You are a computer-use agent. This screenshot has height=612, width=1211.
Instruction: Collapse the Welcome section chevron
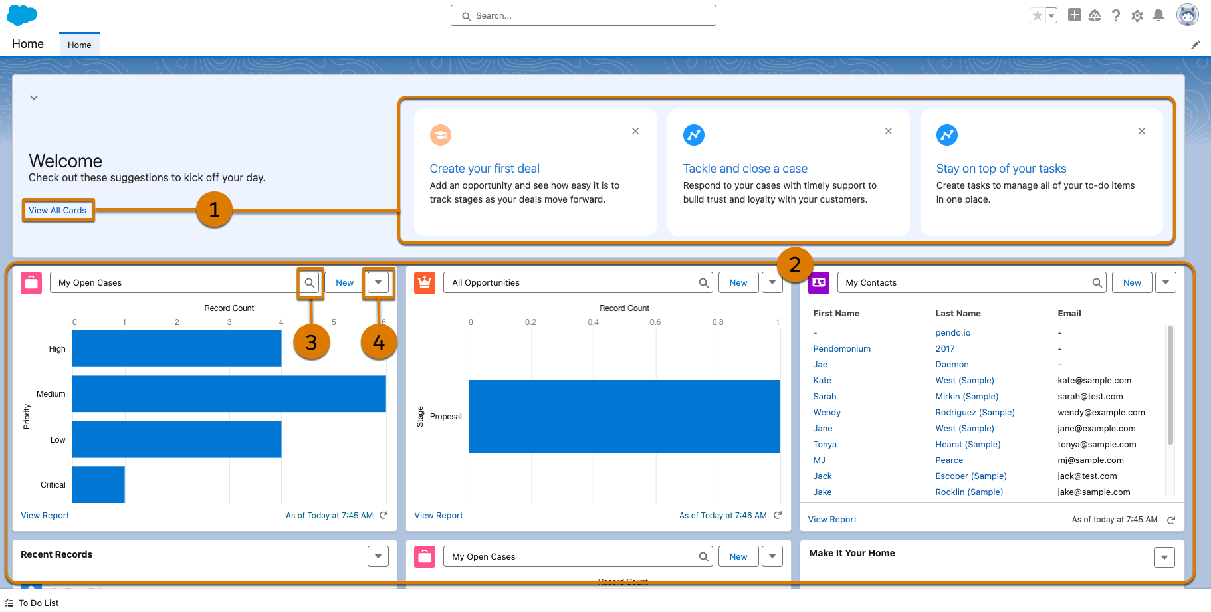34,98
